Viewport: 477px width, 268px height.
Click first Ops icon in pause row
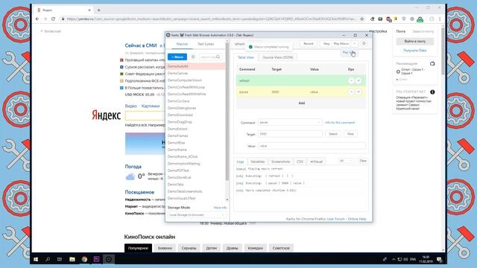pyautogui.click(x=351, y=92)
